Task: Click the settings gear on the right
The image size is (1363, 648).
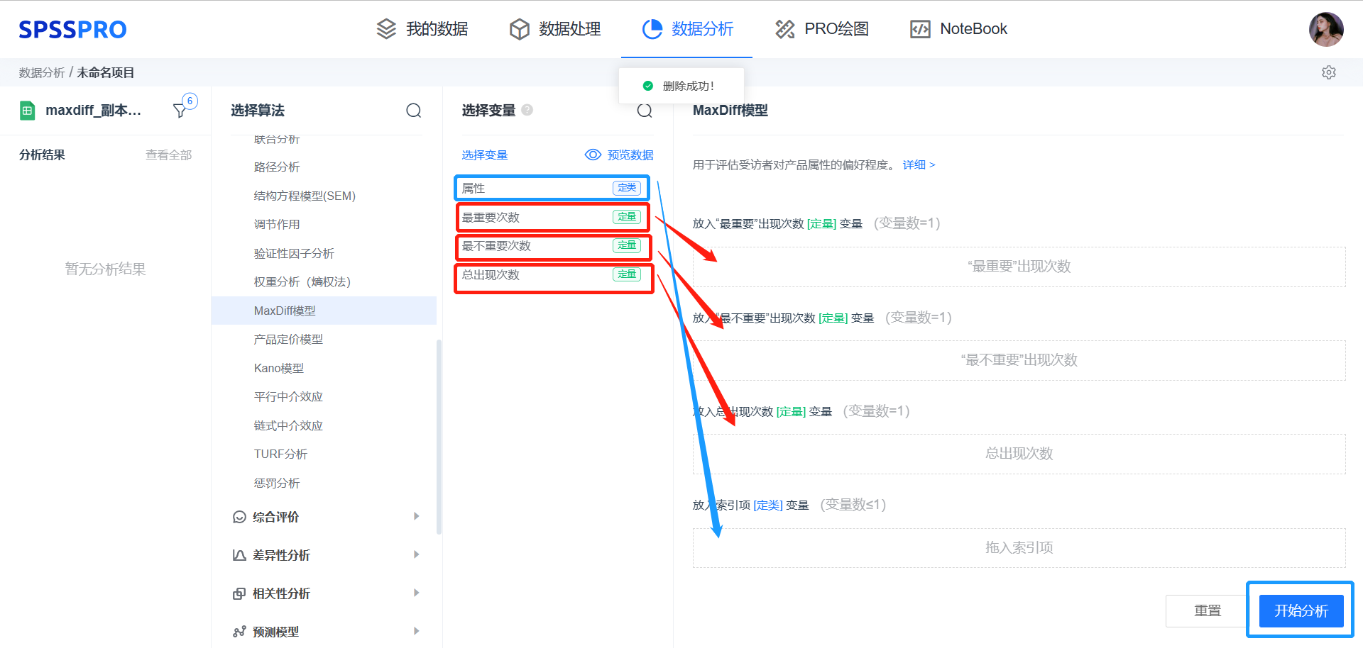Action: [1328, 72]
